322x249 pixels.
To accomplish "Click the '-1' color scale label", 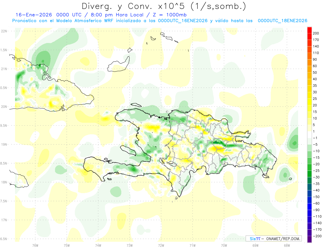I will 315,138.
